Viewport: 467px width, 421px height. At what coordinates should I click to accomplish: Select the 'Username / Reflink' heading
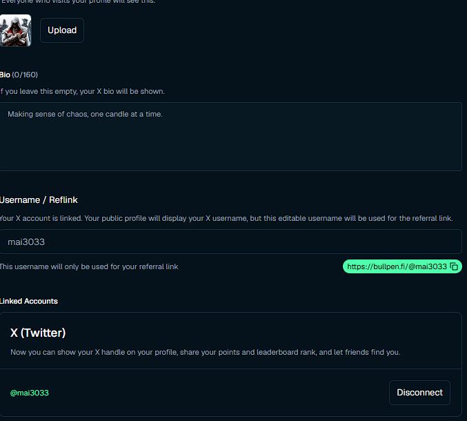click(x=39, y=200)
